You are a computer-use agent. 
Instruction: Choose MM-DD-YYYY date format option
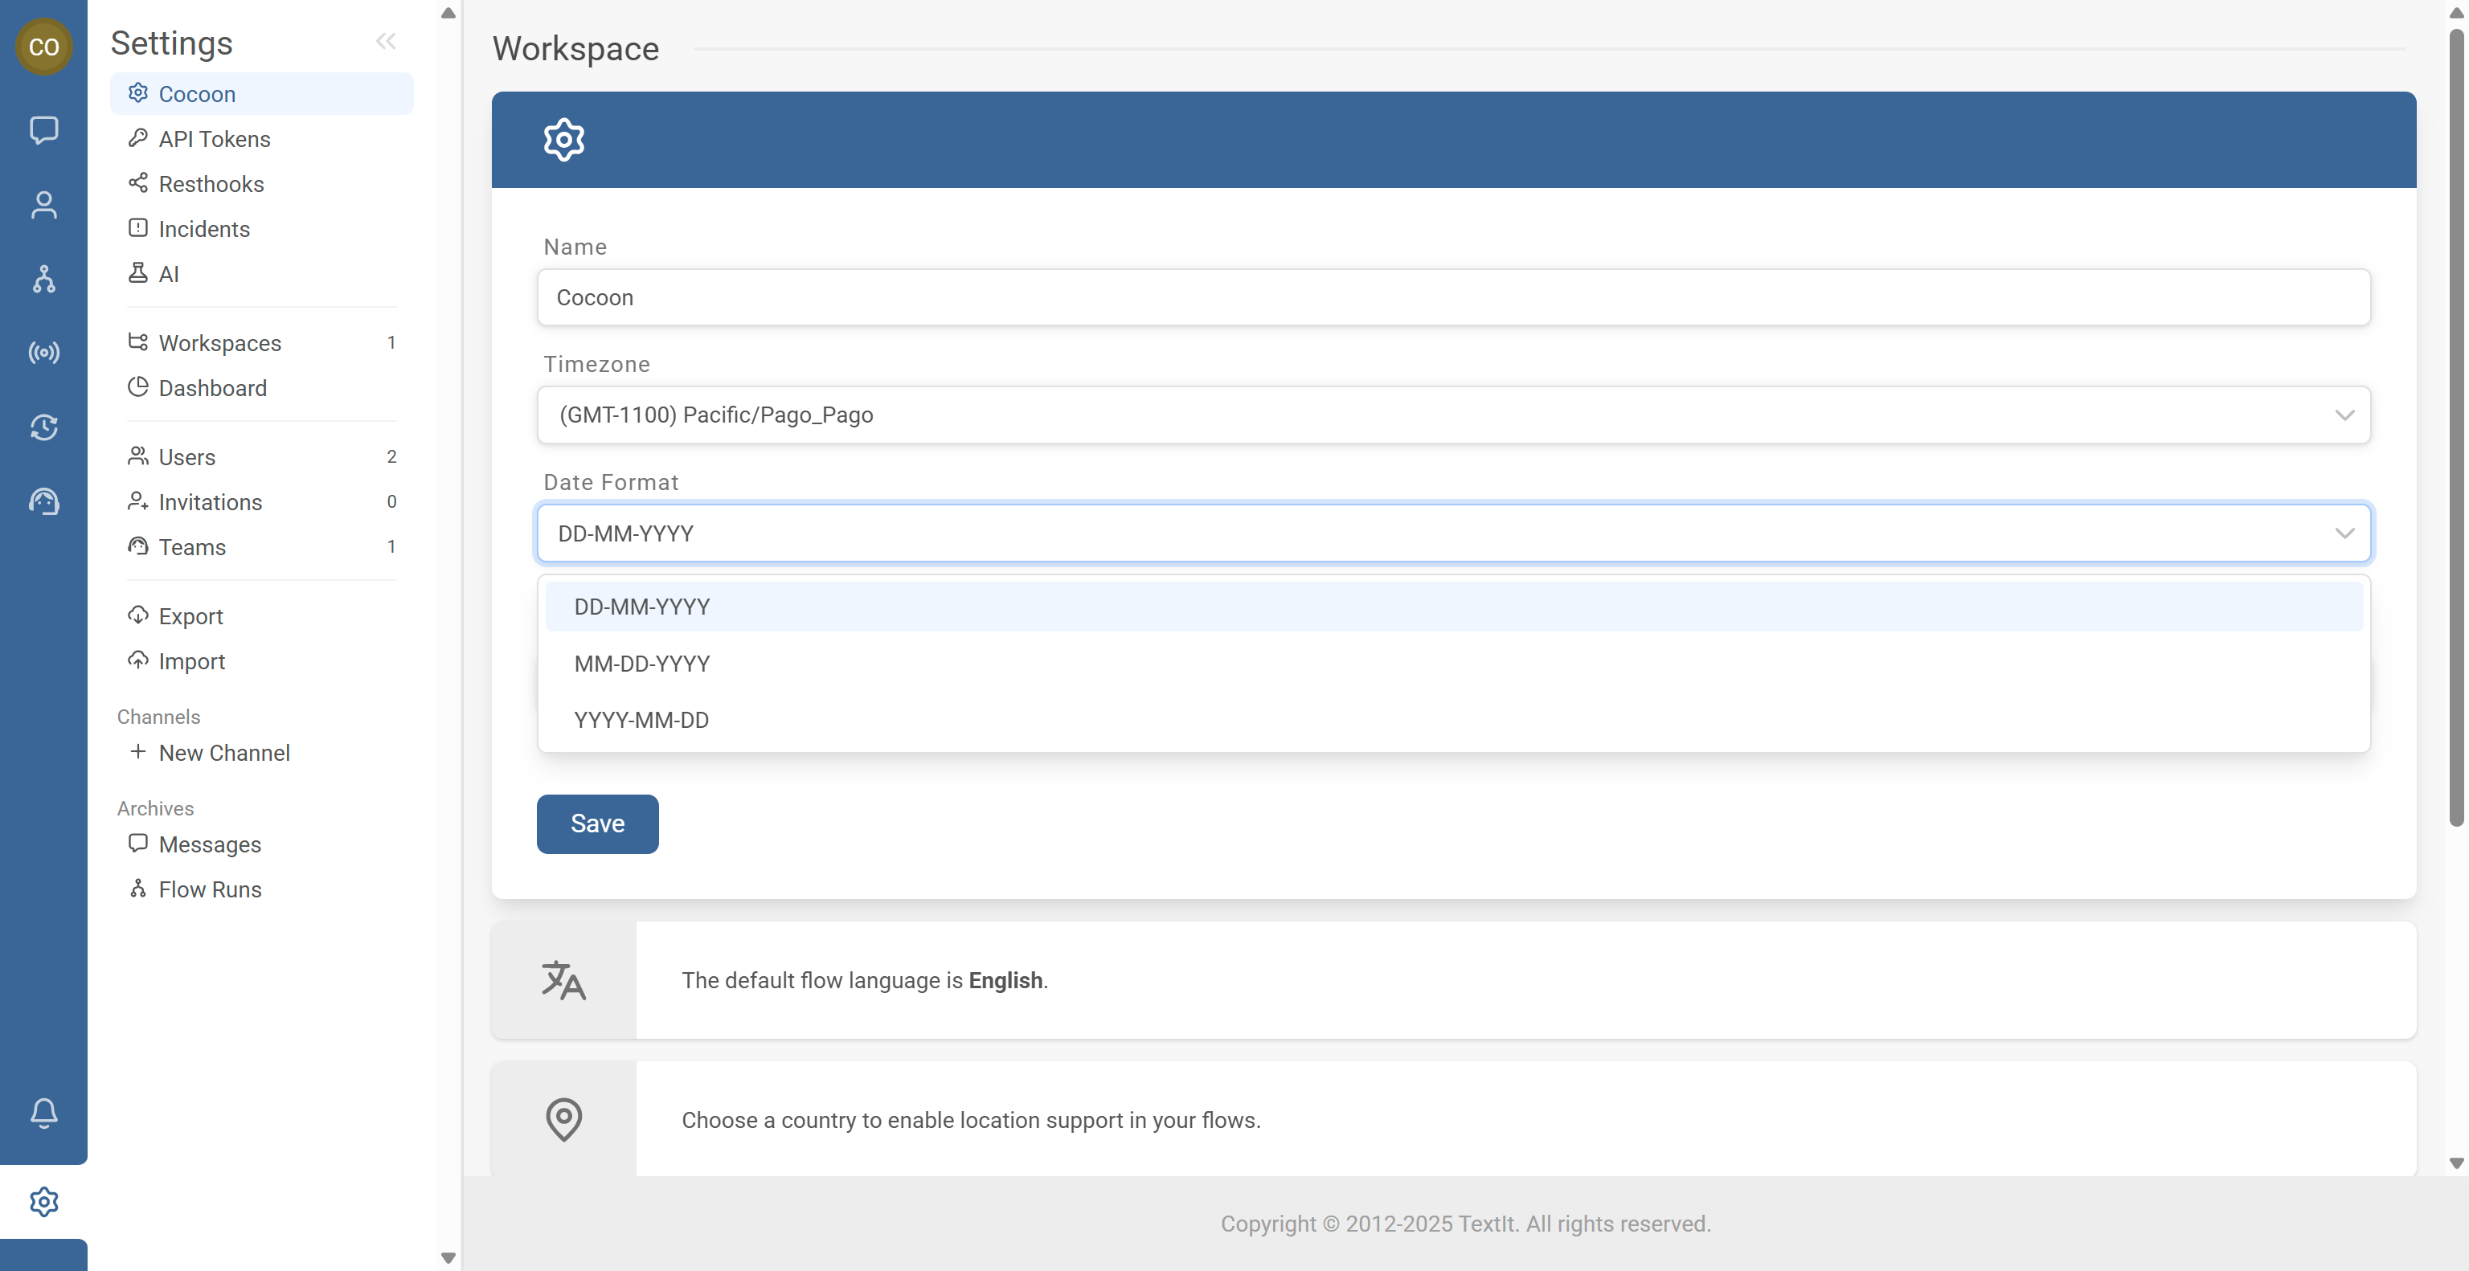[x=642, y=663]
